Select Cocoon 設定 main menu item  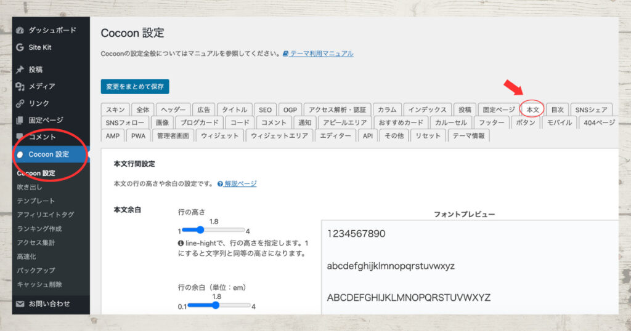pyautogui.click(x=51, y=154)
